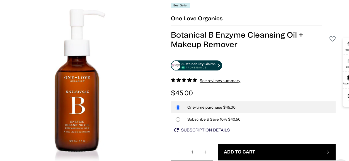Click the cleansing oil bottle product image
The width and height of the screenshot is (349, 161).
tap(77, 84)
